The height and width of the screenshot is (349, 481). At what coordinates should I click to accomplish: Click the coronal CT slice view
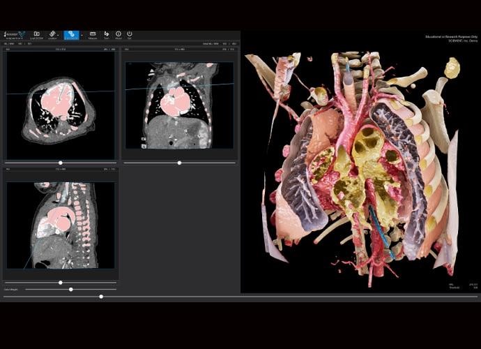(x=179, y=105)
